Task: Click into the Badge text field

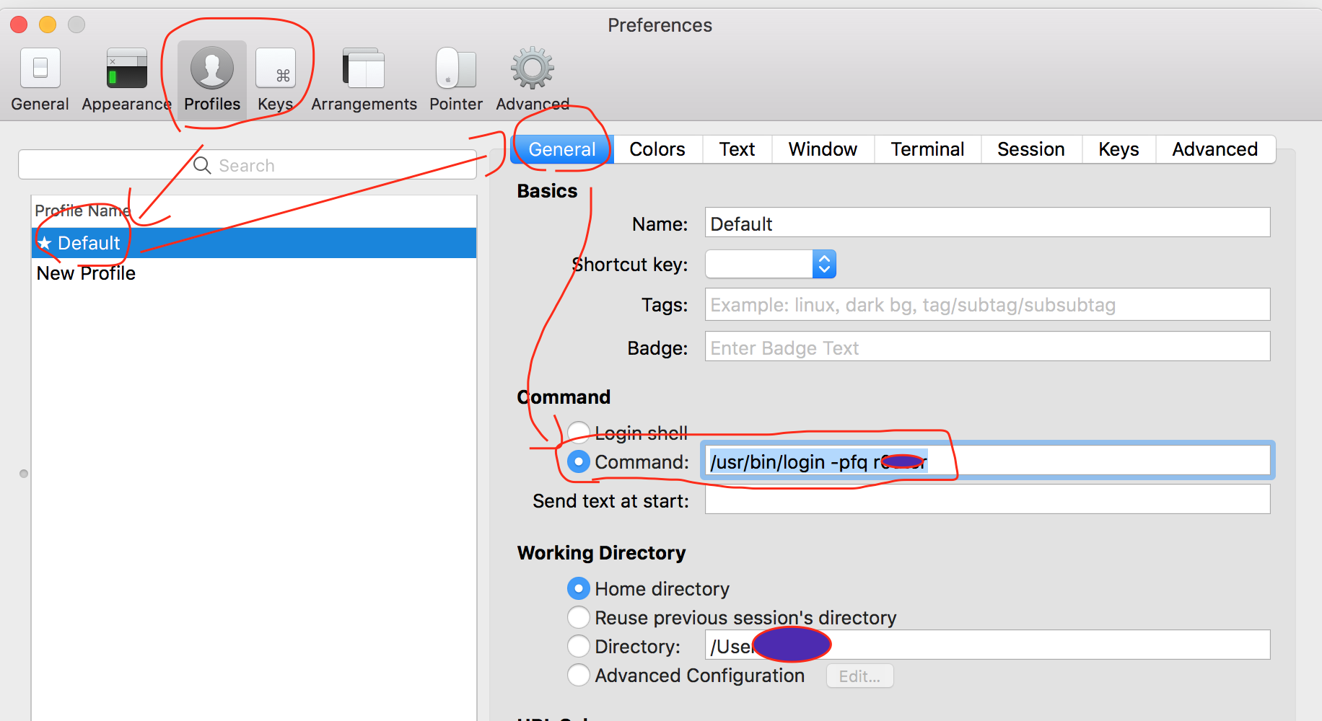Action: pyautogui.click(x=986, y=348)
